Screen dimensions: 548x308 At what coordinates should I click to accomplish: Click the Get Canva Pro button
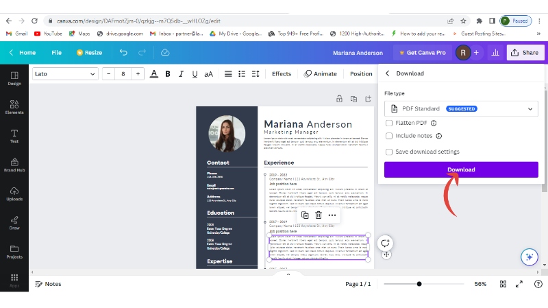(421, 52)
